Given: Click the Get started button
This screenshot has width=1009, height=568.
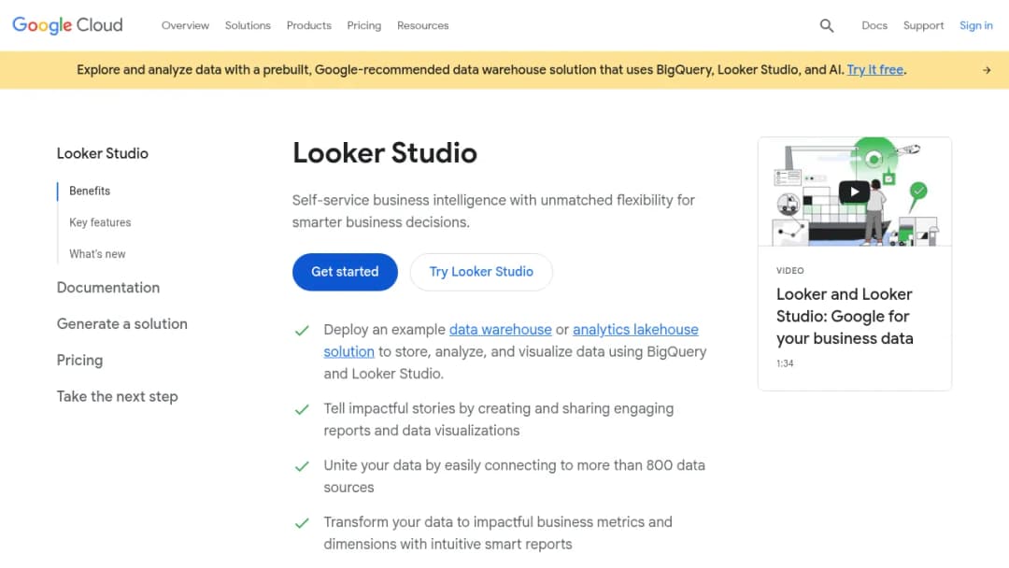Looking at the screenshot, I should click(345, 272).
